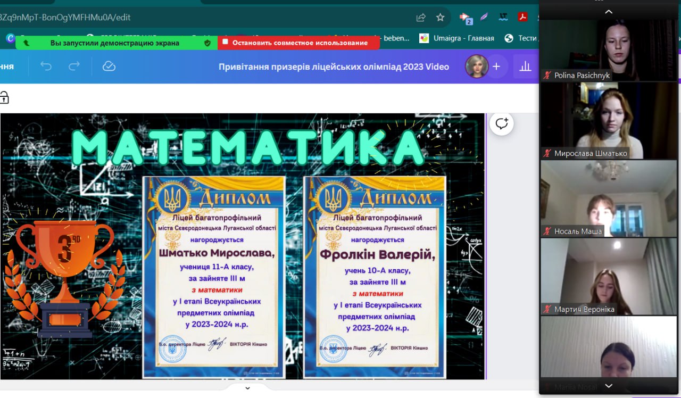Click the Redo arrow in Canva toolbar

[74, 67]
